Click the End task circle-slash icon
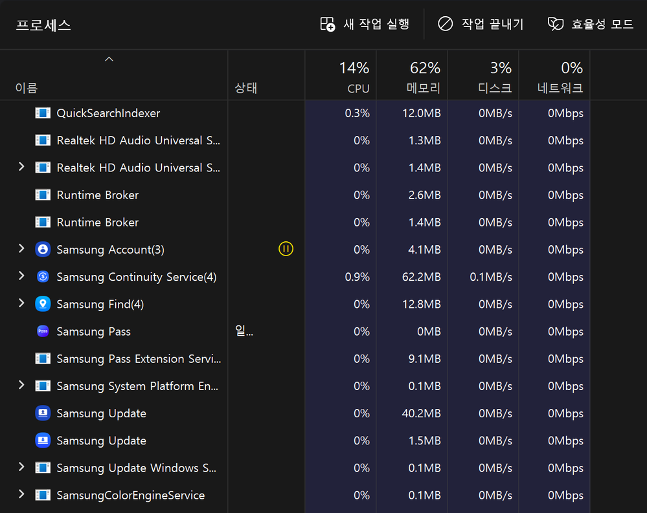 (x=445, y=24)
